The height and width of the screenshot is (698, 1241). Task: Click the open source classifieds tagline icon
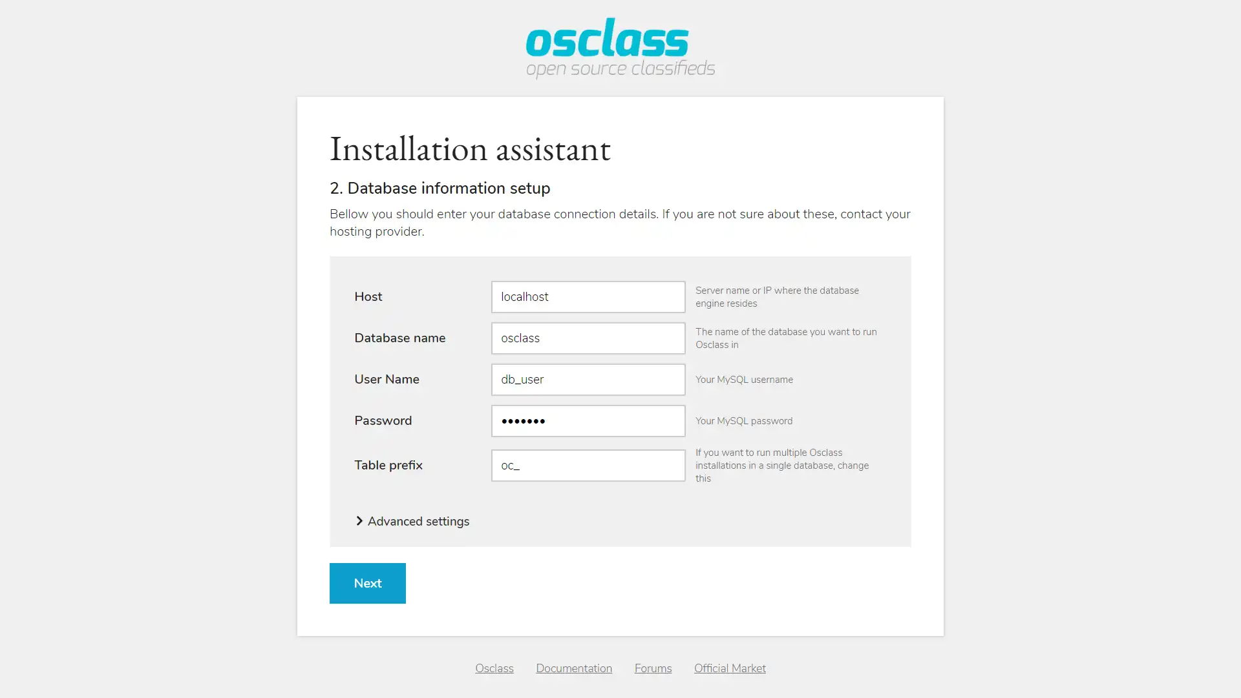click(x=620, y=68)
